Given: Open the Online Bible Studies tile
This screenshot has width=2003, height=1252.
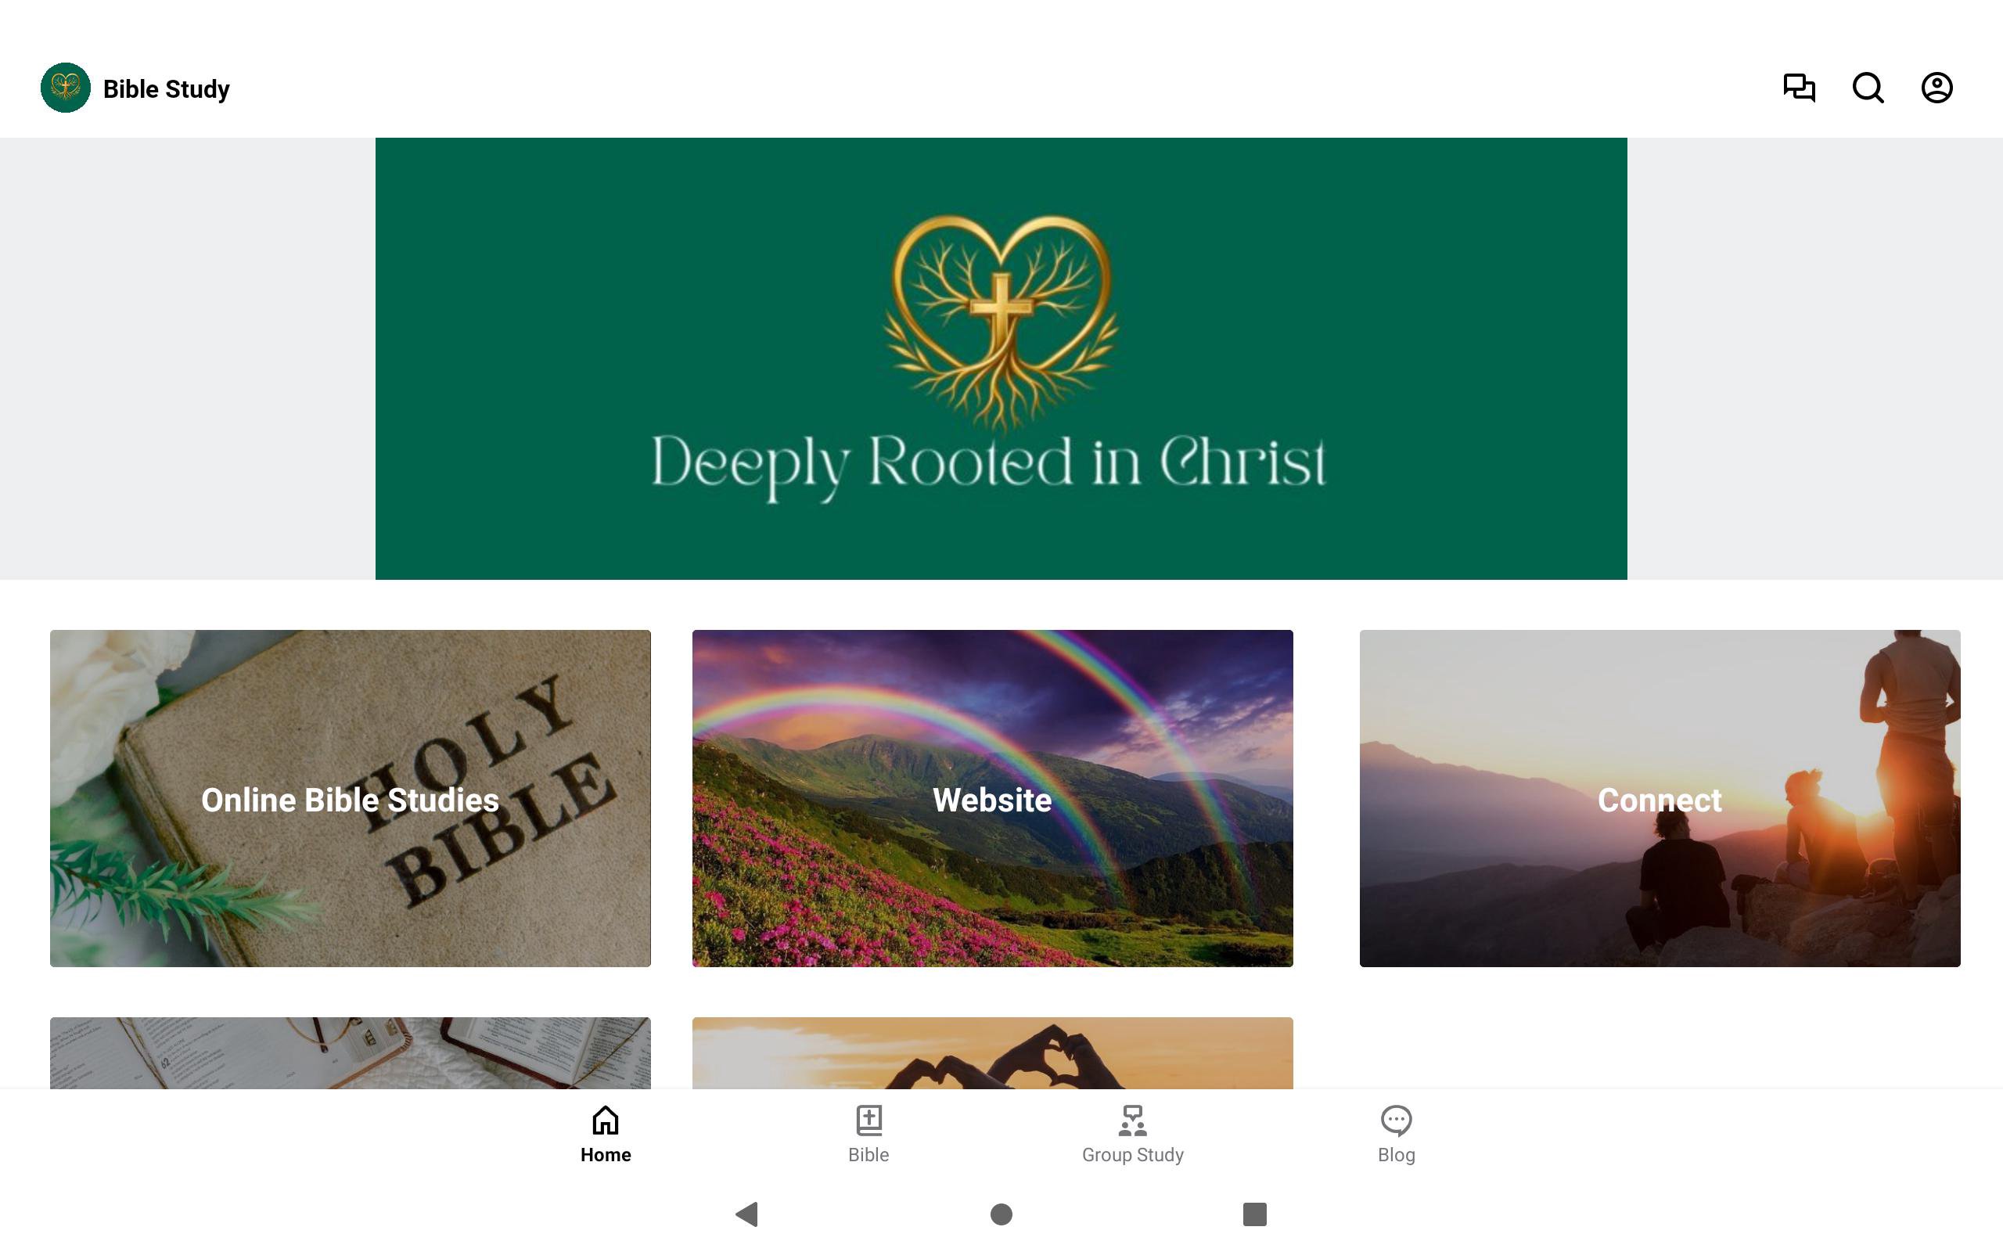Looking at the screenshot, I should 350,798.
